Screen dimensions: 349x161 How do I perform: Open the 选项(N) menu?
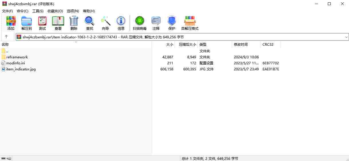pos(73,11)
